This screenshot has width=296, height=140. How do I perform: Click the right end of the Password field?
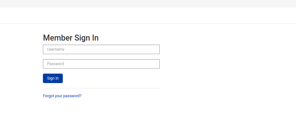(x=155, y=64)
